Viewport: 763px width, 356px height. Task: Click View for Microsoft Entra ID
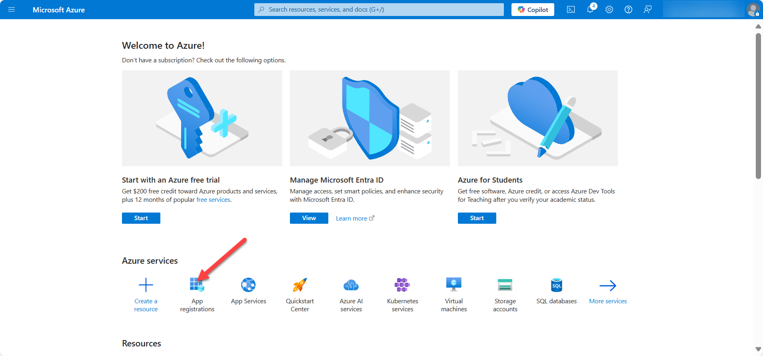click(309, 218)
